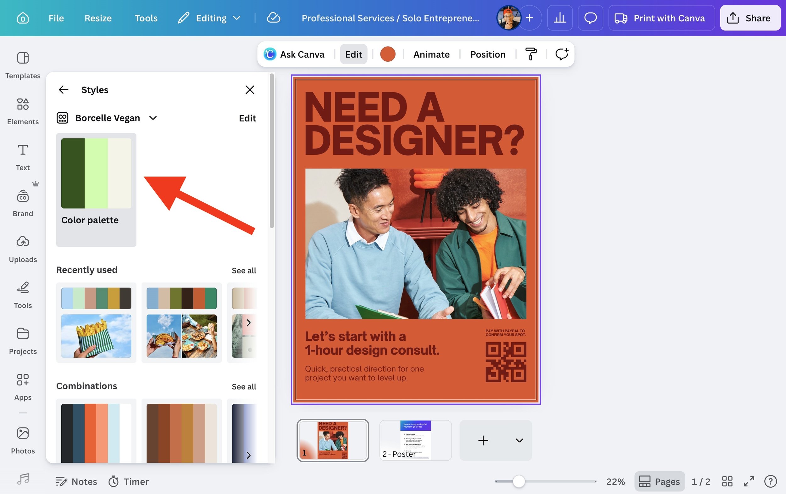Expand the Borcelle Vegan brand kit dropdown

153,118
